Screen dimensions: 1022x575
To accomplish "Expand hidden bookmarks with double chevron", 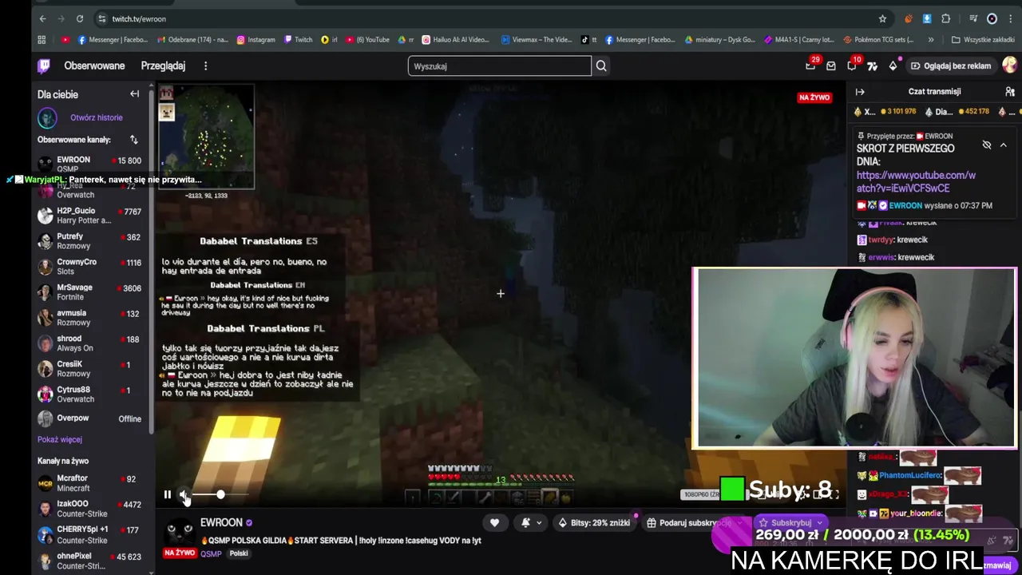I will [931, 39].
